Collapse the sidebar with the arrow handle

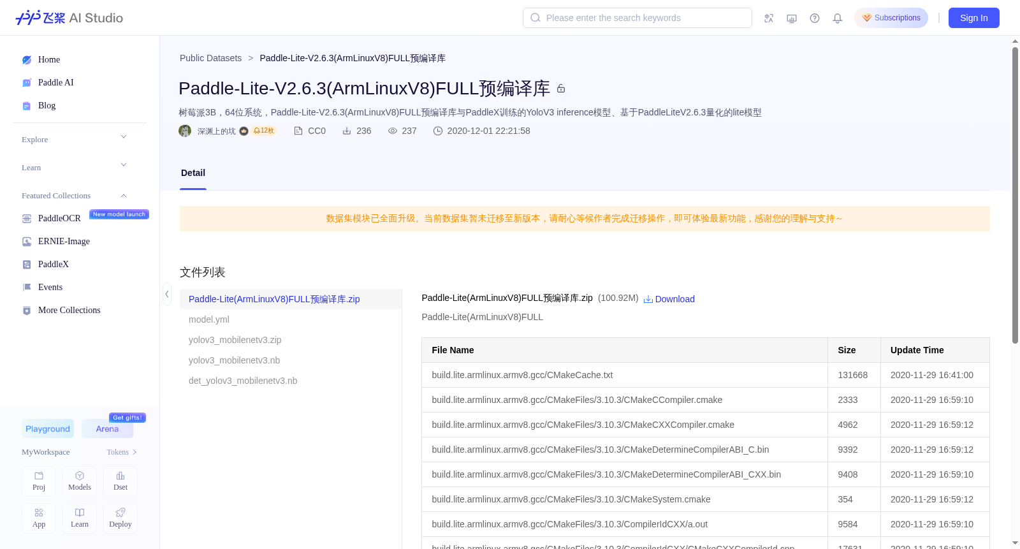[x=167, y=294]
